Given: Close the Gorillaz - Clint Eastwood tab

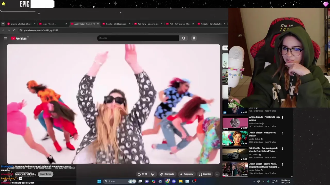Looking at the screenshot, I should pos(130,24).
